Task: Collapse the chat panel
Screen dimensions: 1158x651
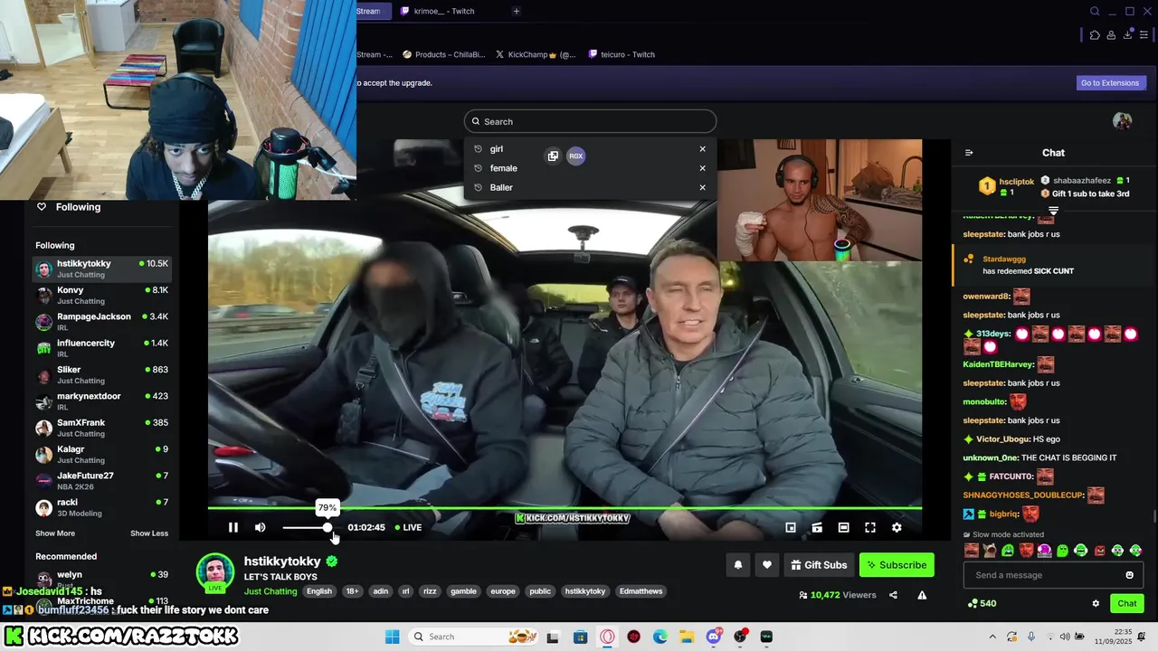Action: pos(969,153)
